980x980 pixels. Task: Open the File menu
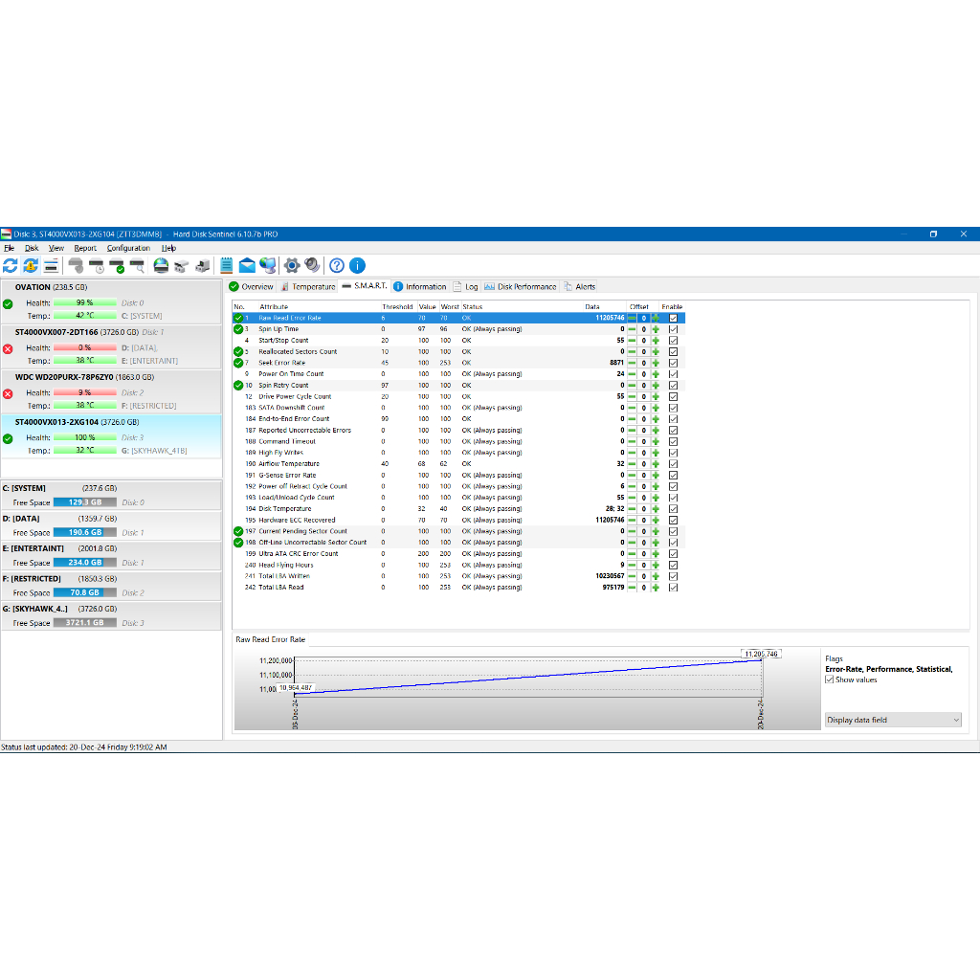click(9, 248)
